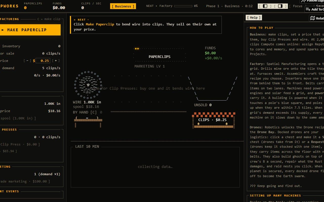Click the Add To playlist icon
Viewport: 324px width, 202px height.
point(308,9)
